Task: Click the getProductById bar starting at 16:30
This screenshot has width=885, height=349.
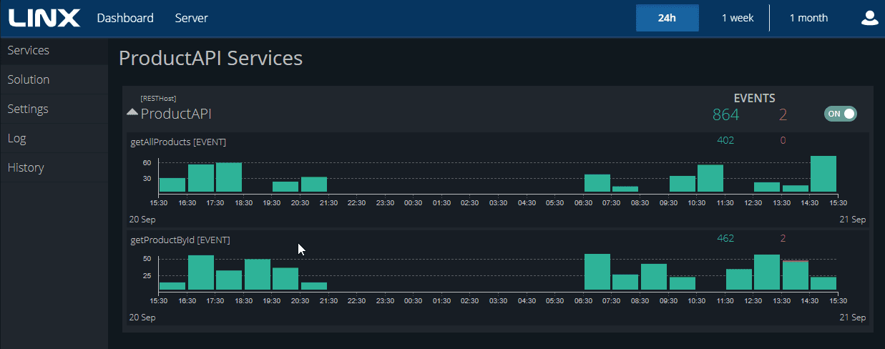Action: (201, 272)
